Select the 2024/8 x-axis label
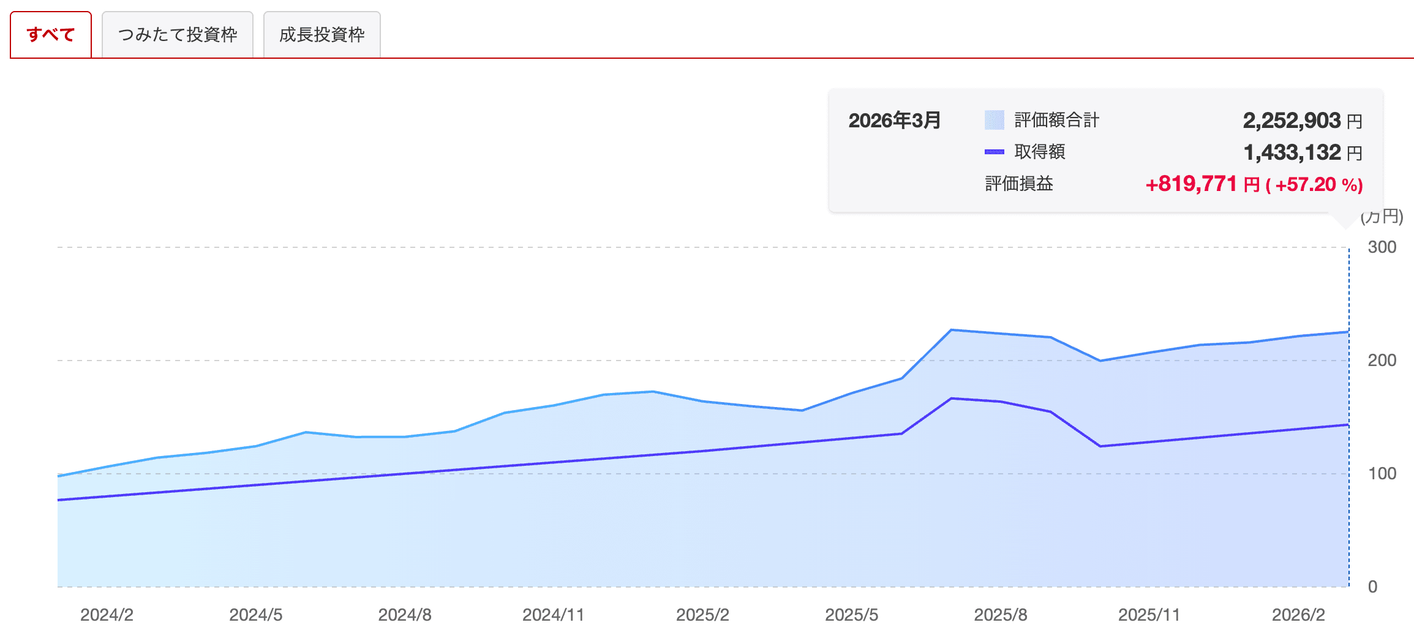1414x636 pixels. coord(405,615)
